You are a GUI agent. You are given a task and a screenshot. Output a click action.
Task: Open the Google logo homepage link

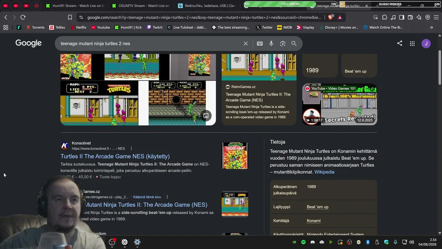pos(28,43)
